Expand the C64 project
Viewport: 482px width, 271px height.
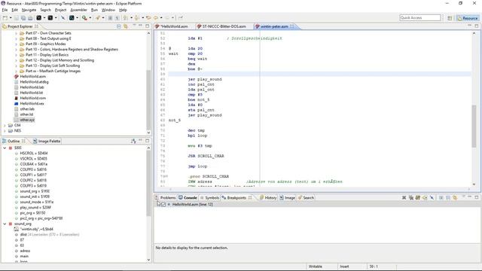tap(5, 126)
